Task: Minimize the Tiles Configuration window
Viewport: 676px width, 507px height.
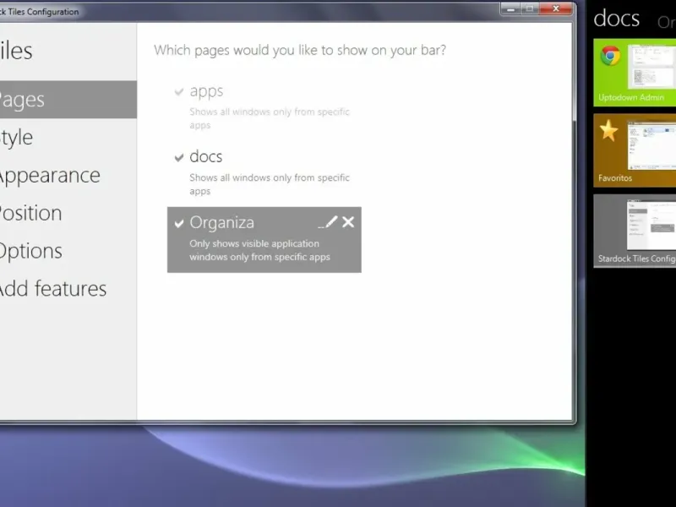Action: 510,9
